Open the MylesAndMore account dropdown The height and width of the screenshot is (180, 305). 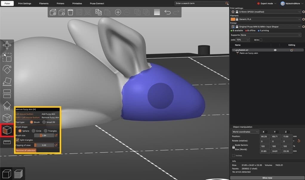click(292, 4)
